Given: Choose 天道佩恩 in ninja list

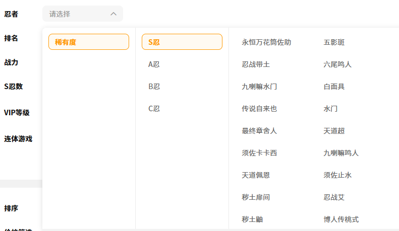Looking at the screenshot, I should (256, 175).
